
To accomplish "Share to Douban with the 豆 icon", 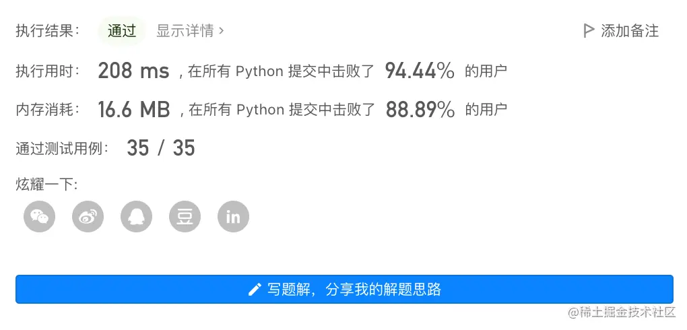I will click(x=185, y=217).
